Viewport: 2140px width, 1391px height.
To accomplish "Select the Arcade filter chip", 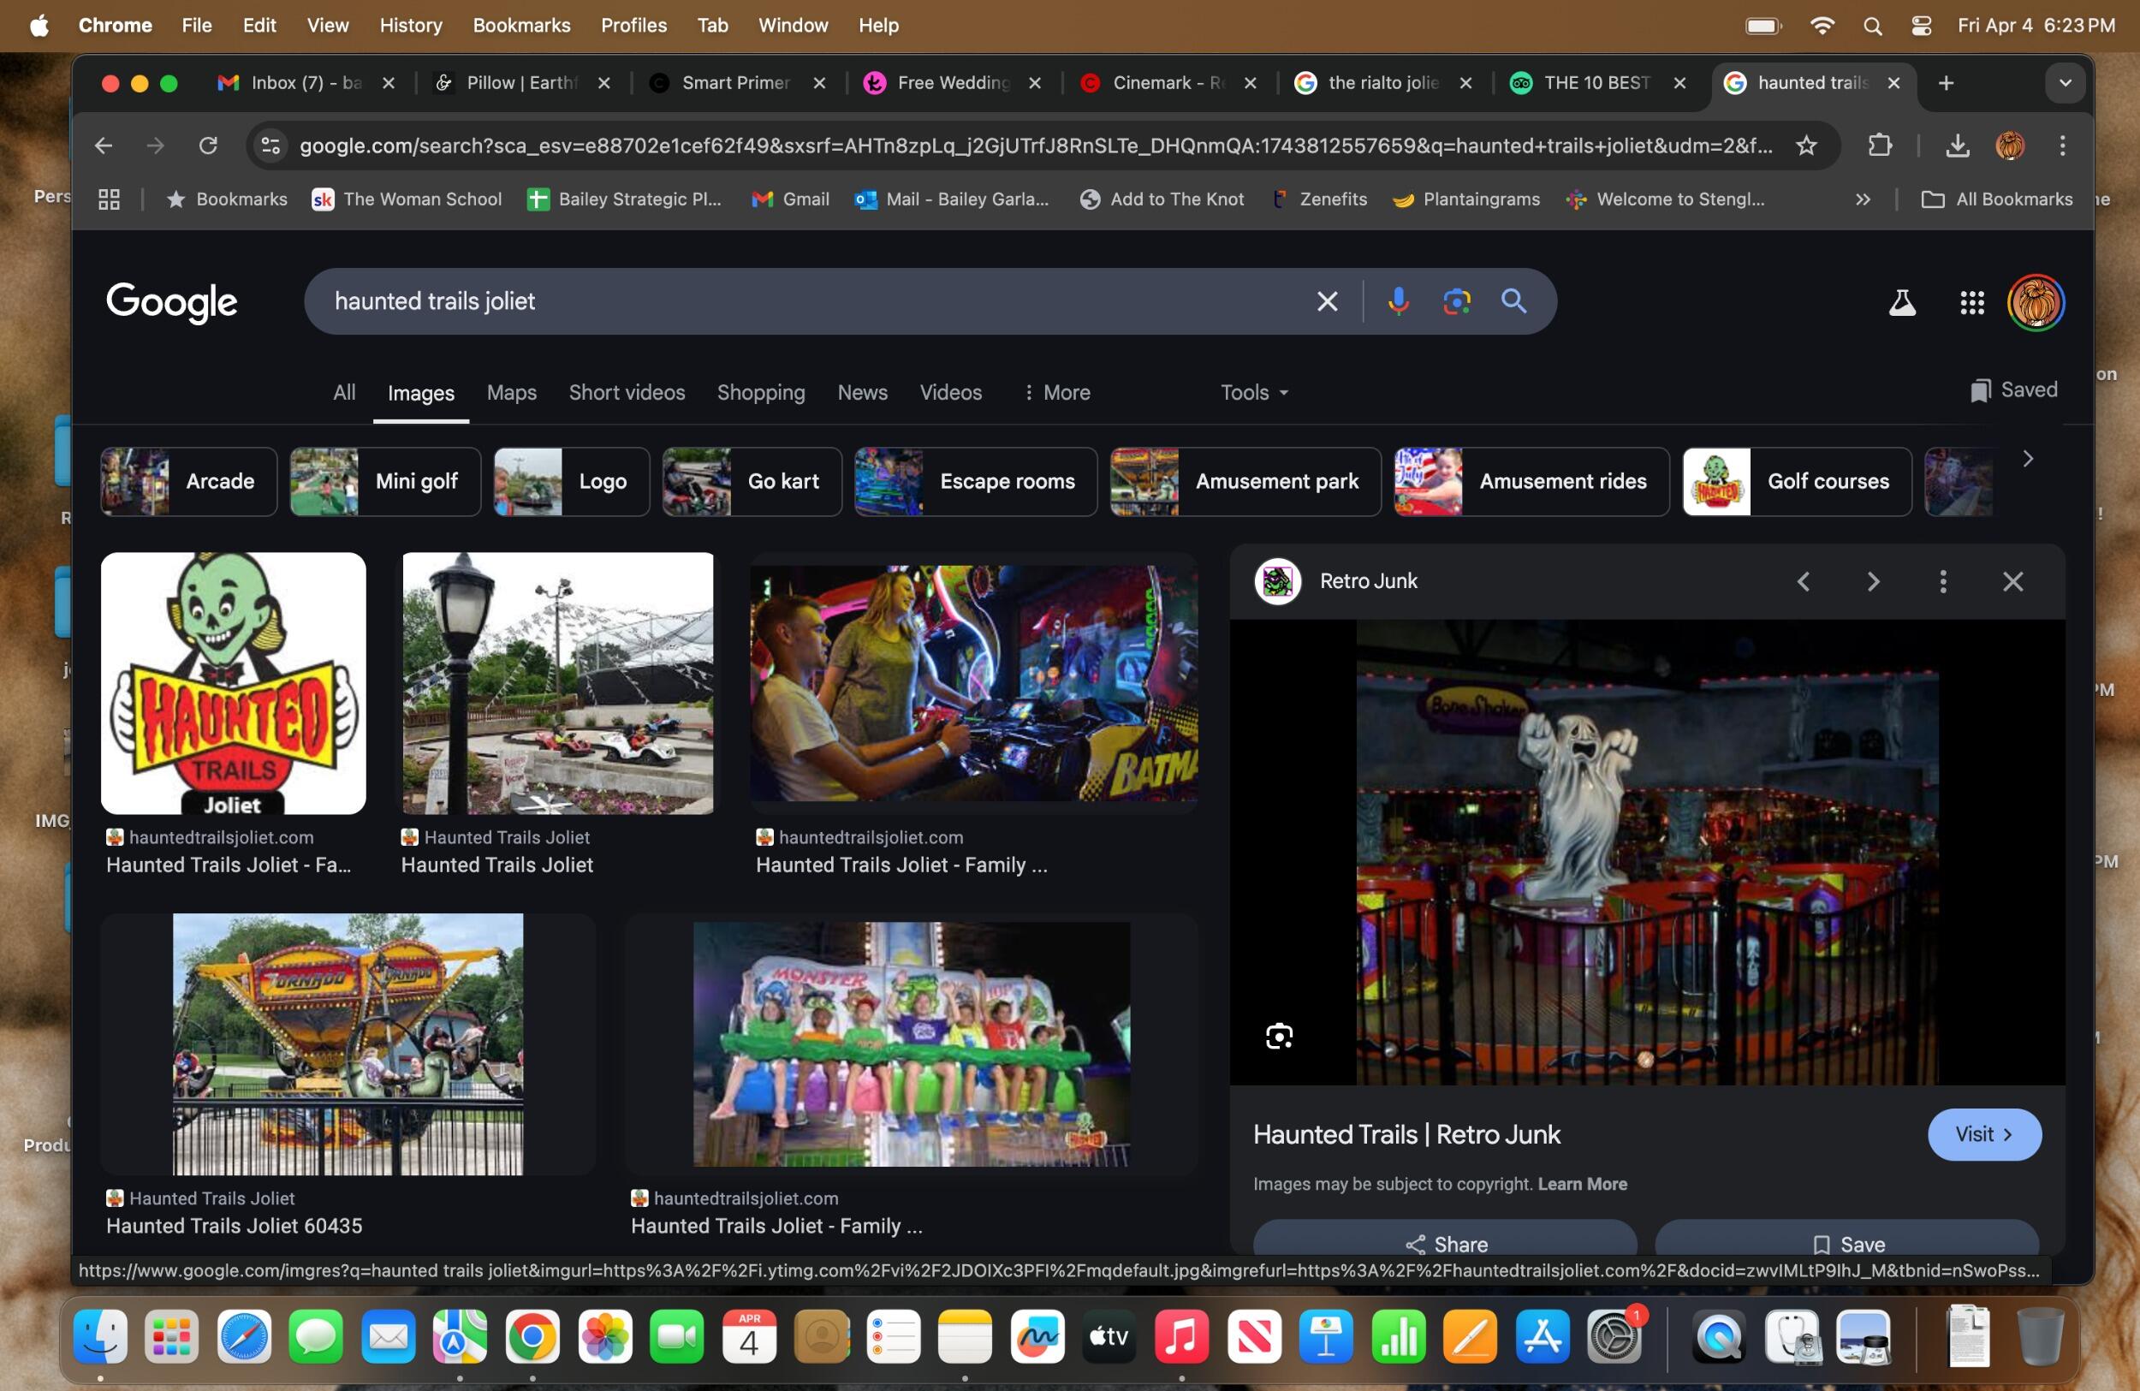I will [x=189, y=482].
